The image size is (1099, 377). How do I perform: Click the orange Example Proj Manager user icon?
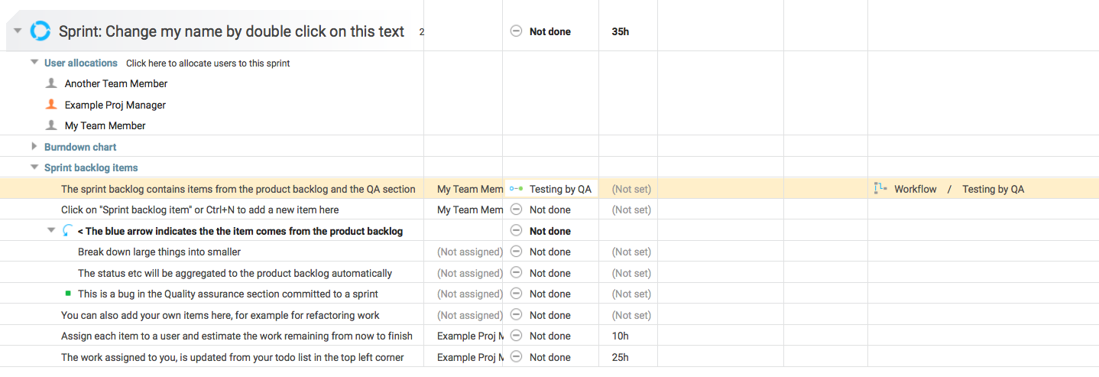tap(51, 105)
